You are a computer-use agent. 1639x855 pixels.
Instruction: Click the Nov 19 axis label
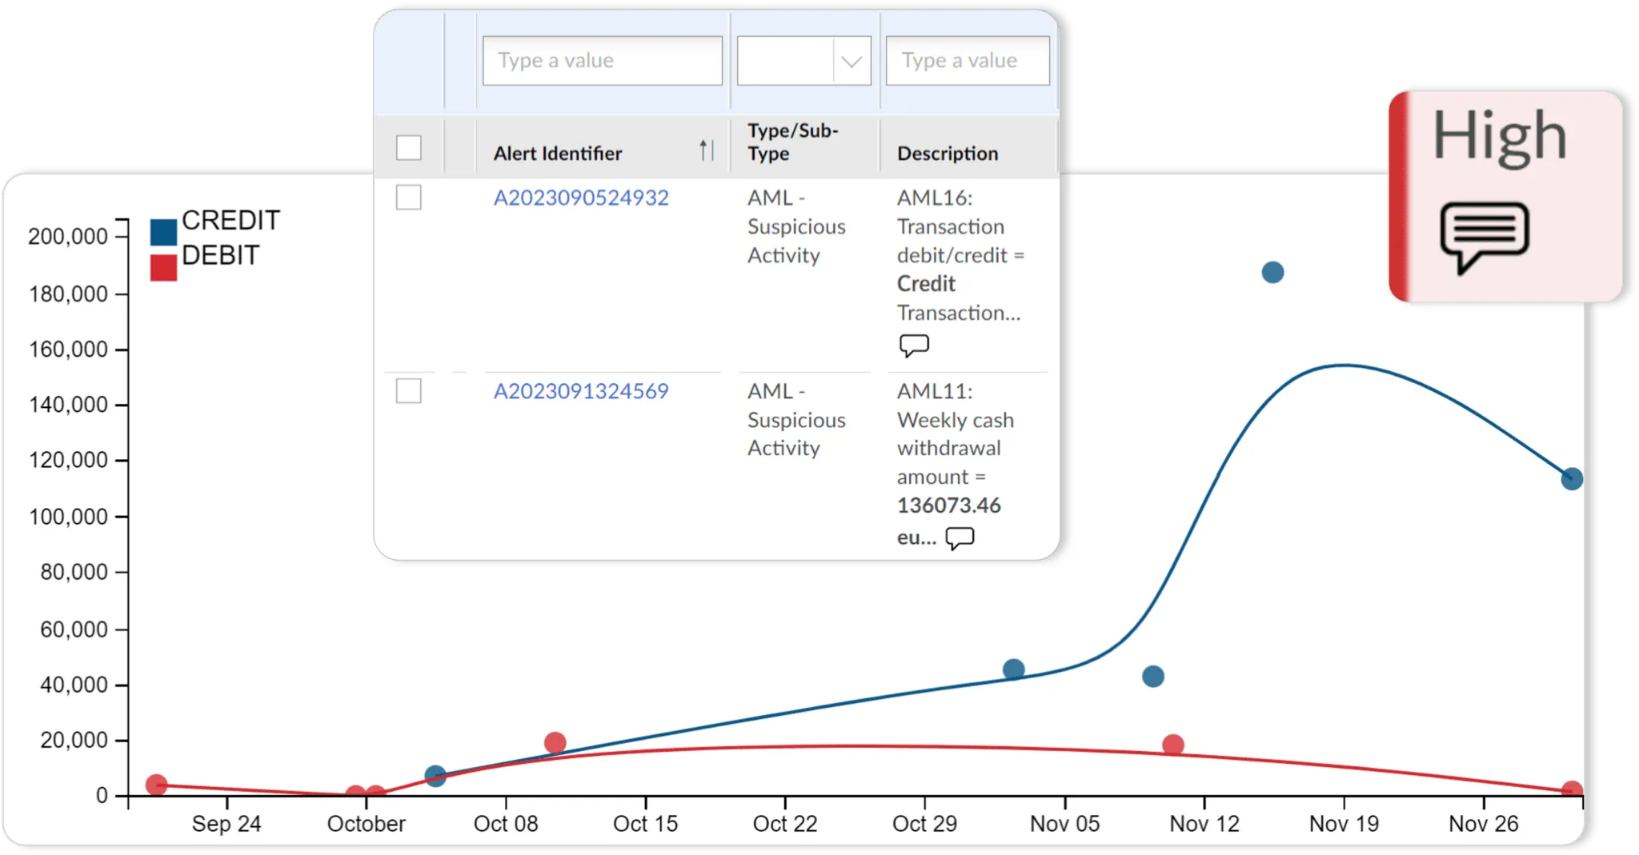(x=1344, y=824)
